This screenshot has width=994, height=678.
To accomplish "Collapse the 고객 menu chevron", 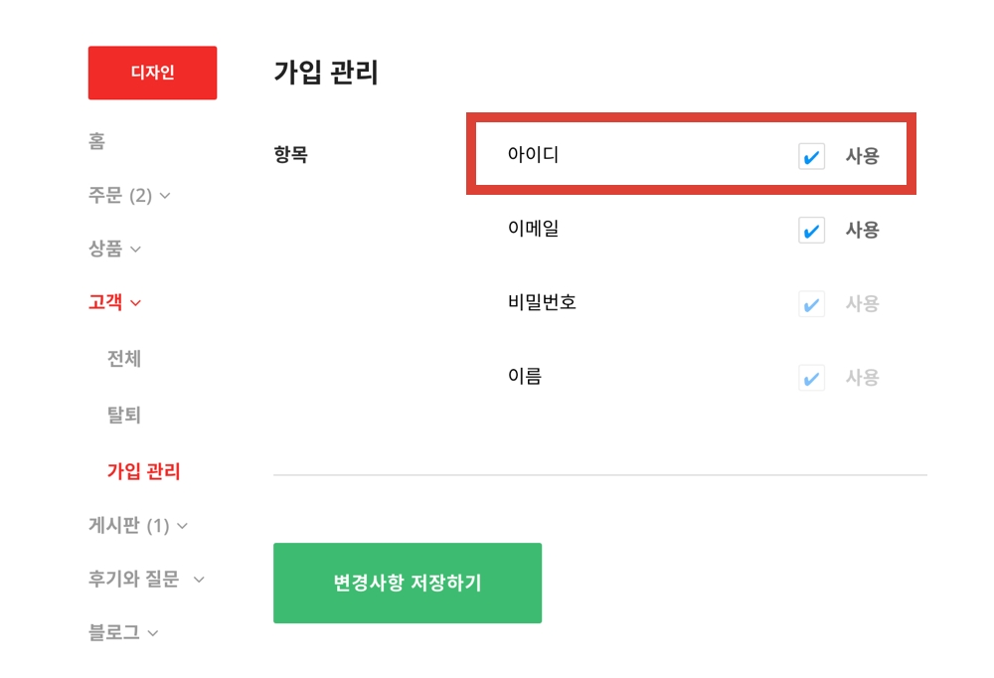I will click(136, 303).
